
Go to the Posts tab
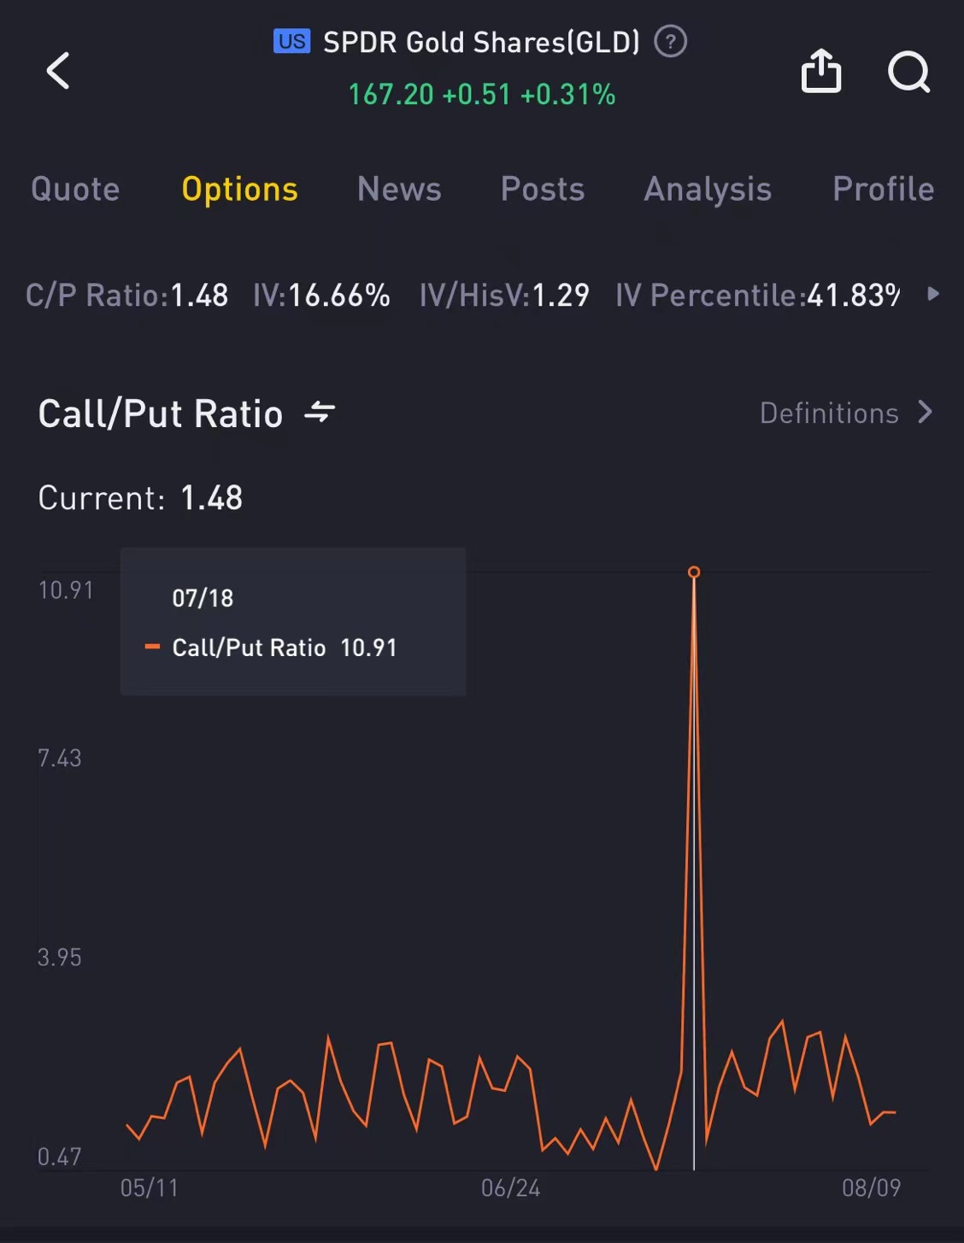click(543, 189)
